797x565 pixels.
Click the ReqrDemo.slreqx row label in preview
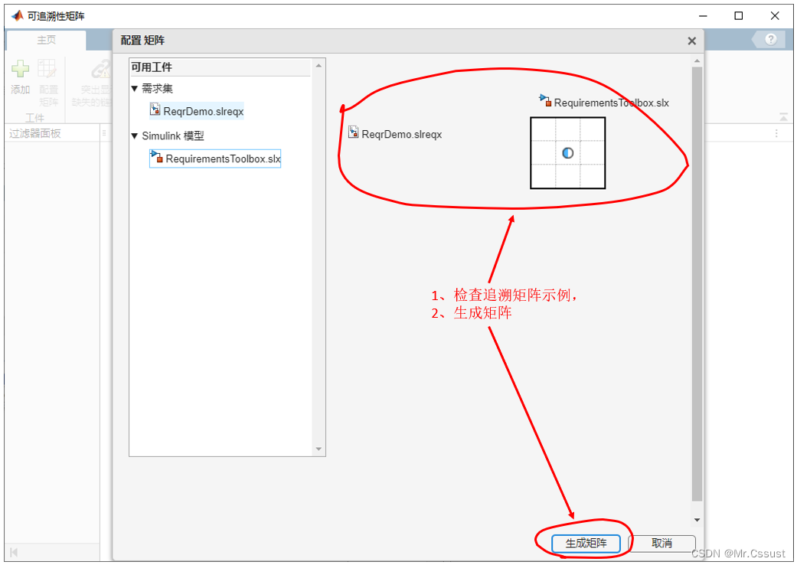pyautogui.click(x=401, y=135)
